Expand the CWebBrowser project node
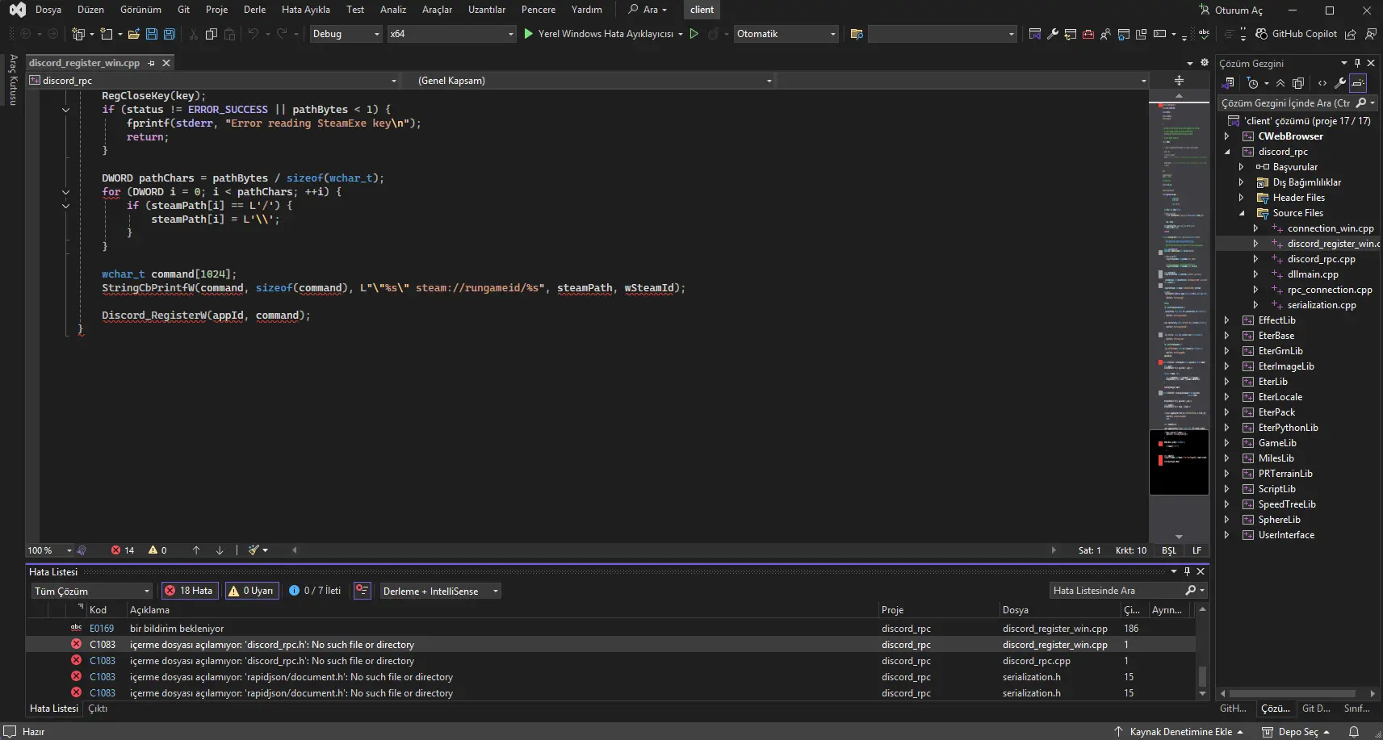1383x740 pixels. coord(1227,136)
